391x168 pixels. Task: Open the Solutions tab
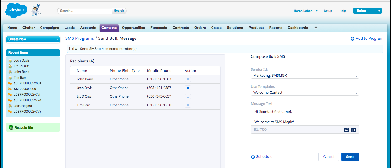point(235,28)
